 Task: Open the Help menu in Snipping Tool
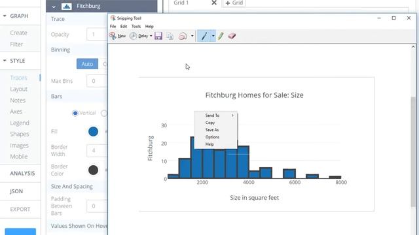[149, 26]
